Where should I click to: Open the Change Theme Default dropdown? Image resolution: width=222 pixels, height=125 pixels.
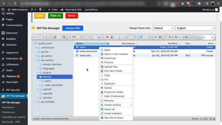(x=163, y=28)
